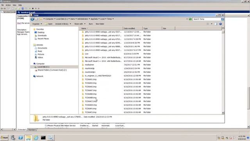The height and width of the screenshot is (141, 250).
Task: Click Services toolbar pause service icon
Action: pyautogui.click(x=36, y=9)
